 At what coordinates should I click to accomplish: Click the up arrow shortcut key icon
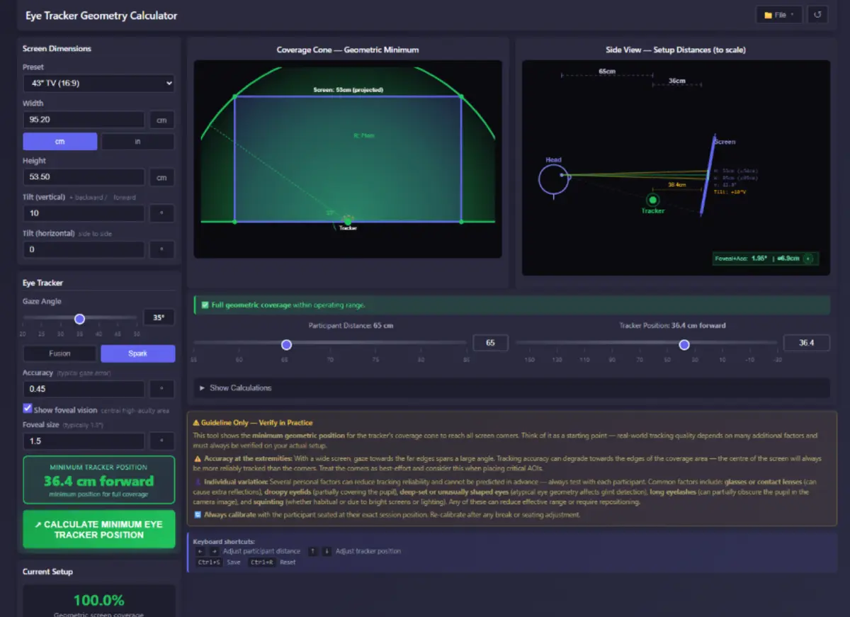pyautogui.click(x=312, y=551)
